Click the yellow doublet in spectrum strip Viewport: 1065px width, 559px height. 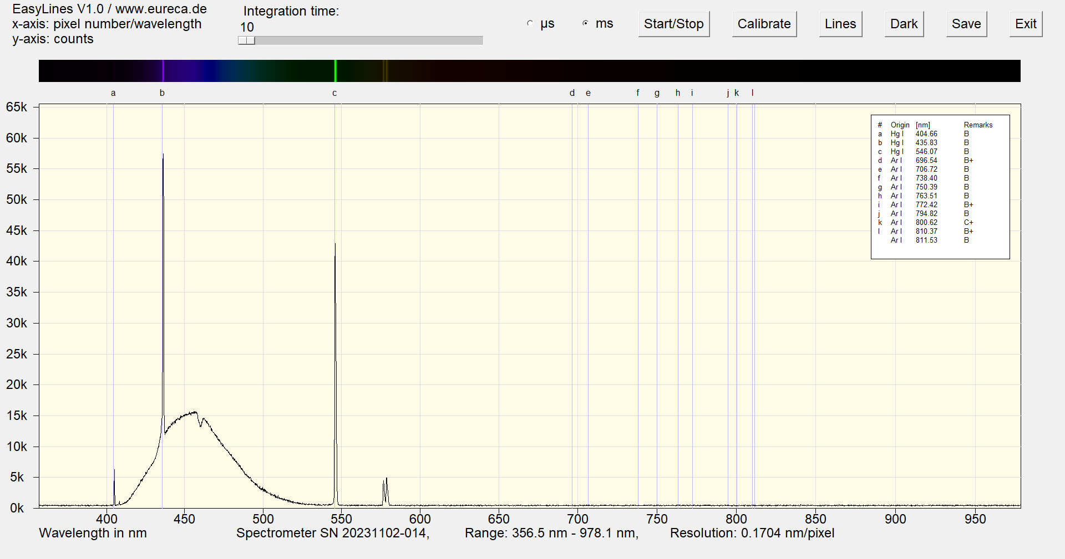click(x=385, y=71)
